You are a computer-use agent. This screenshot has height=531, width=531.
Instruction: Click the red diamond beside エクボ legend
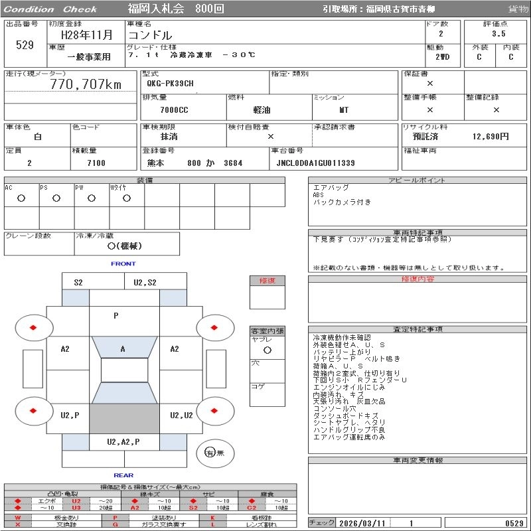(x=18, y=501)
